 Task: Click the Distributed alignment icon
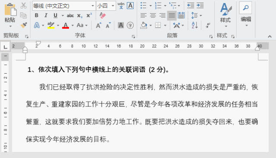[x=181, y=15]
